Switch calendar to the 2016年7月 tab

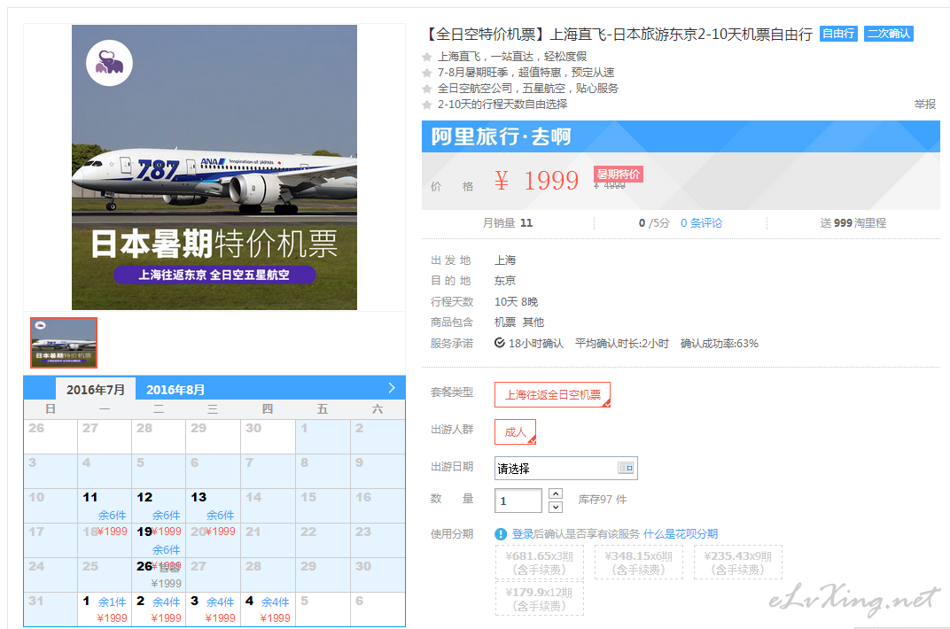pyautogui.click(x=96, y=389)
